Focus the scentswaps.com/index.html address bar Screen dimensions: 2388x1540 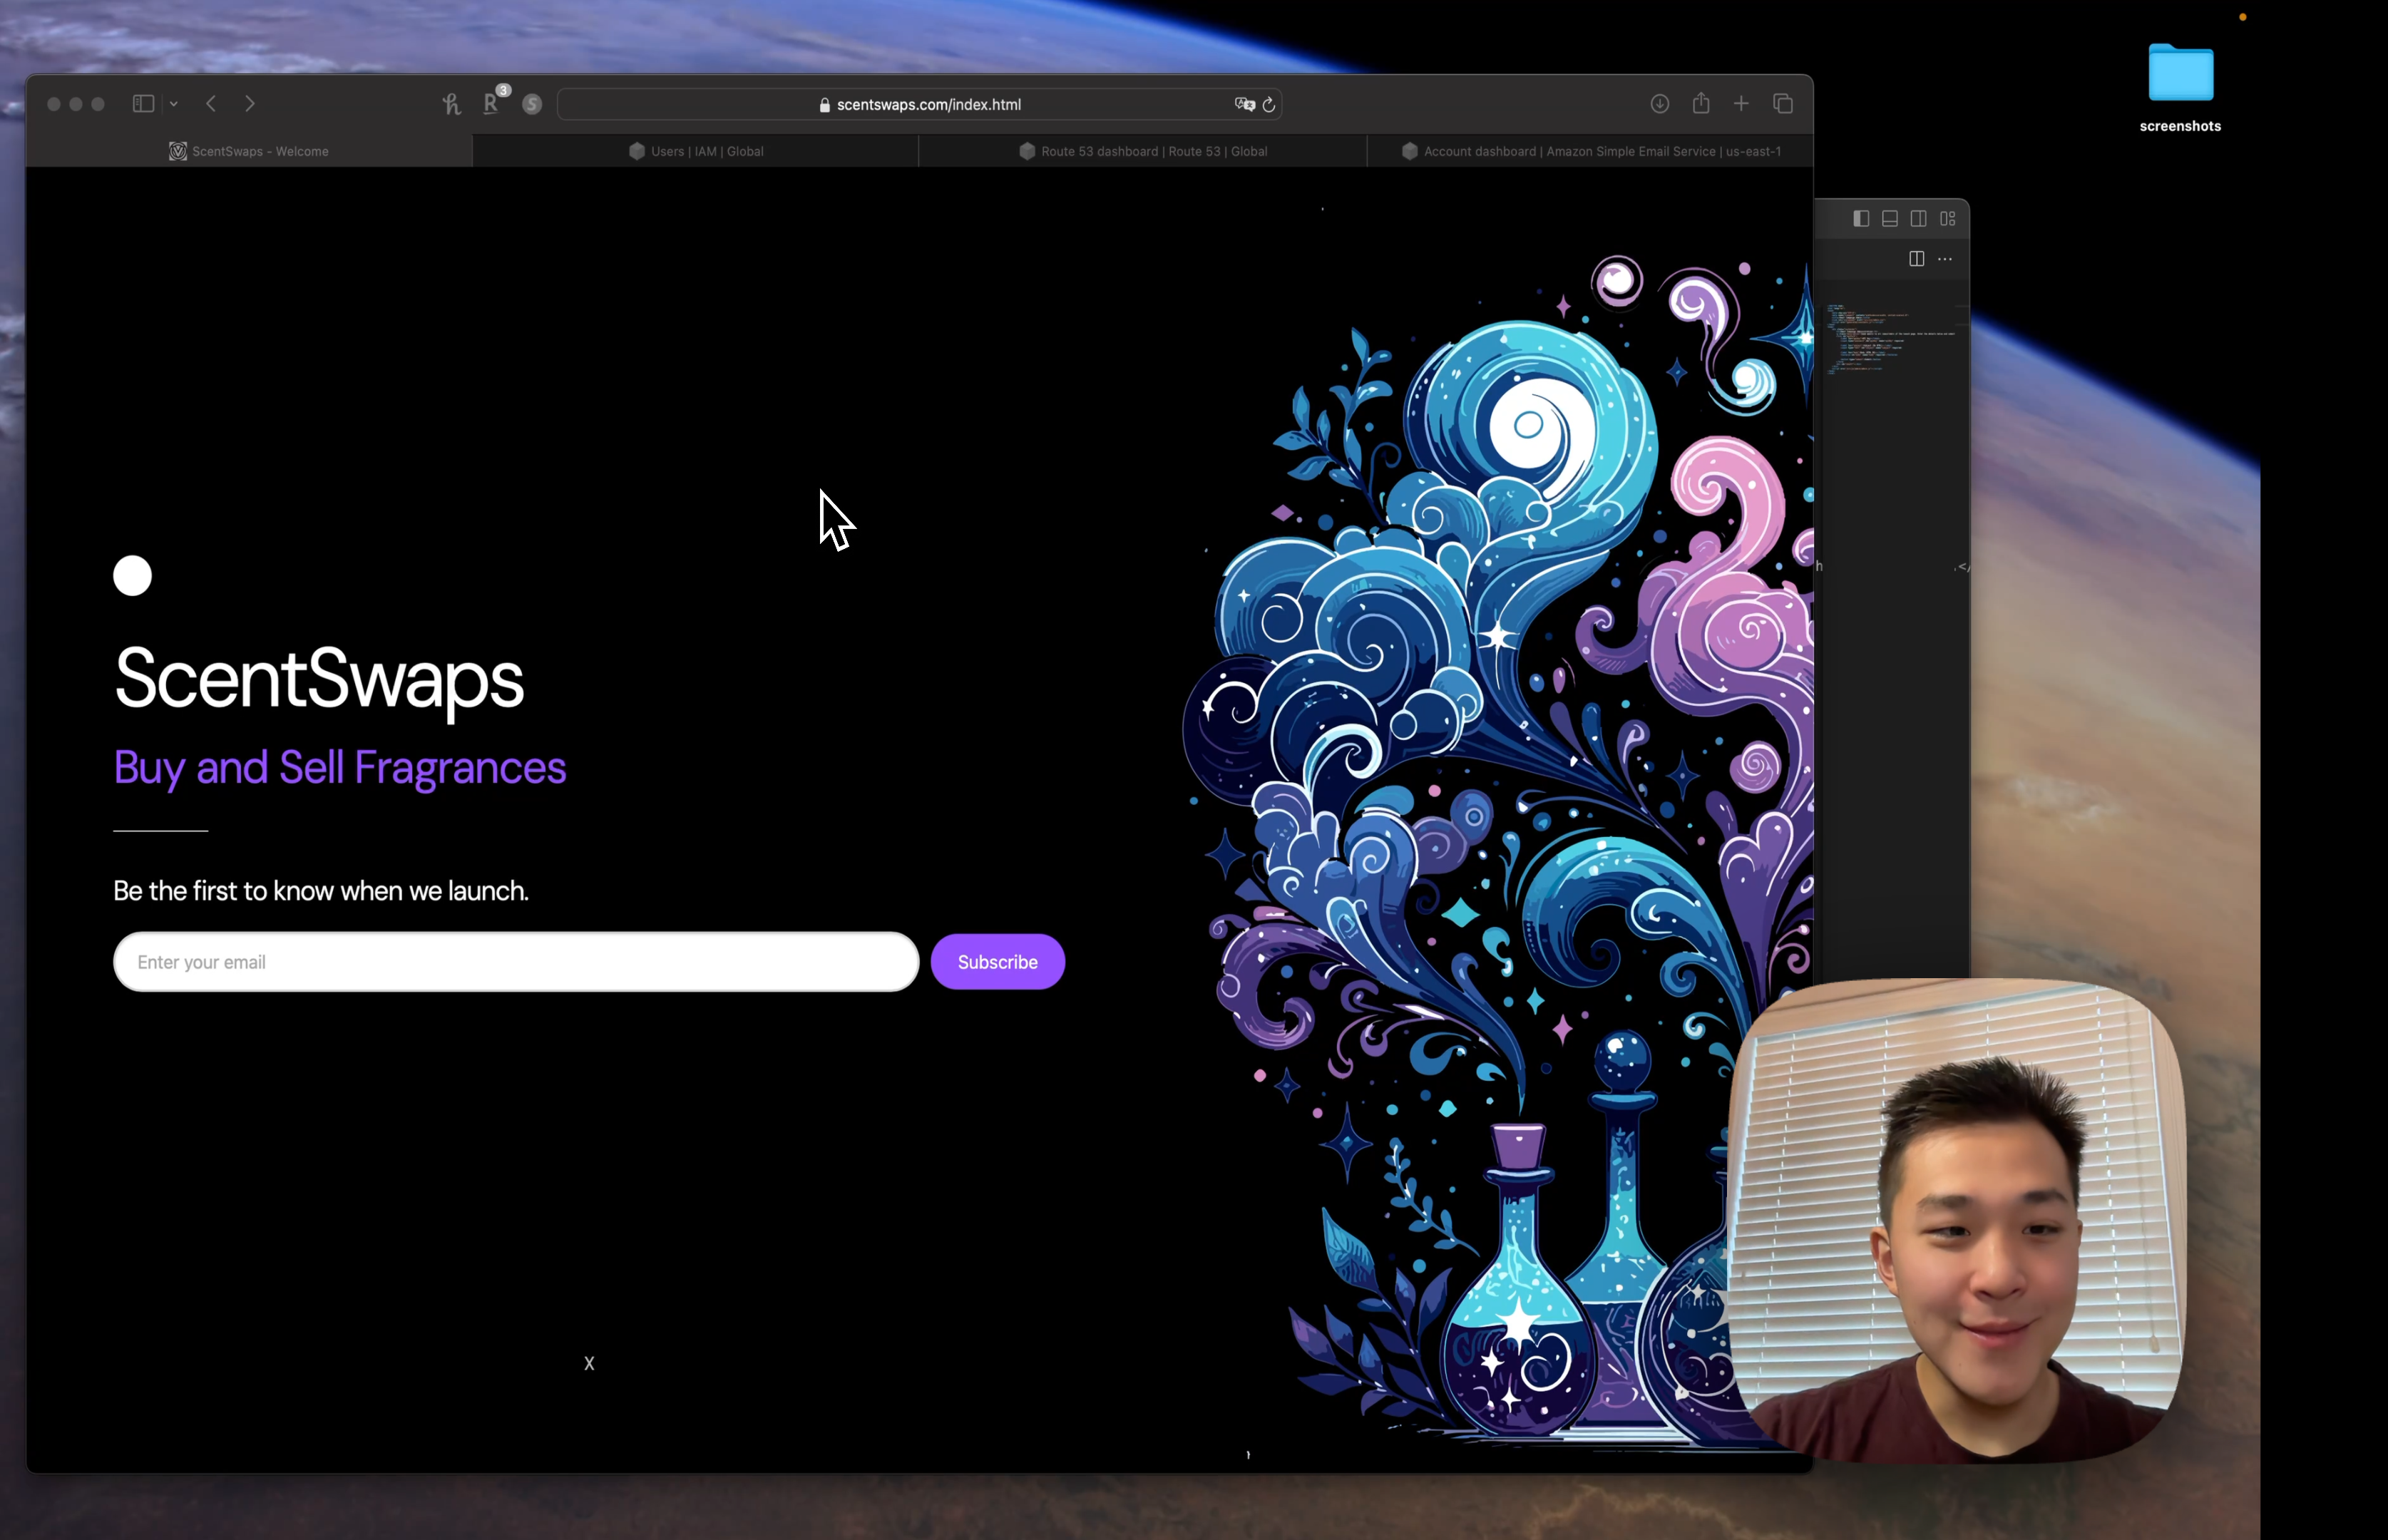pyautogui.click(x=919, y=104)
